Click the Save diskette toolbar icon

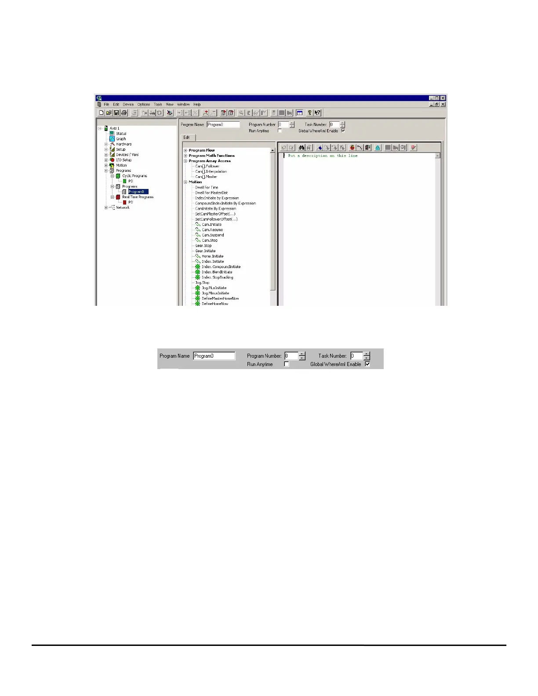(x=116, y=113)
